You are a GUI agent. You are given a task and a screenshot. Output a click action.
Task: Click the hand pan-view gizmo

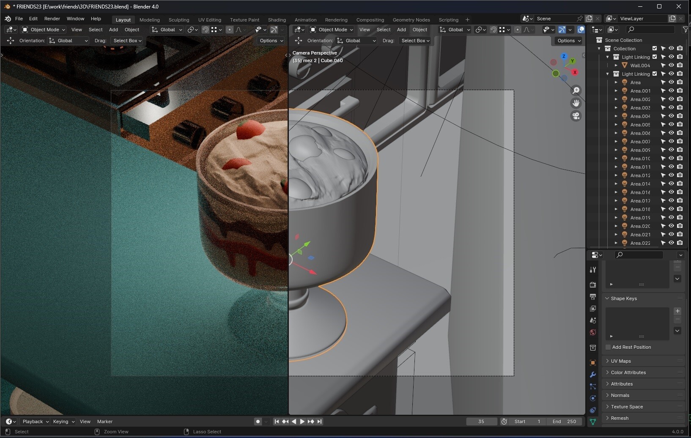tap(576, 103)
